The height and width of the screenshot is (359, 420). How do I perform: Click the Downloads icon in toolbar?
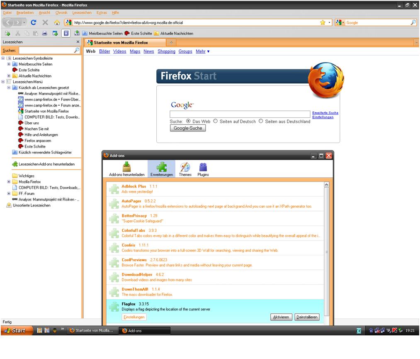(x=77, y=33)
